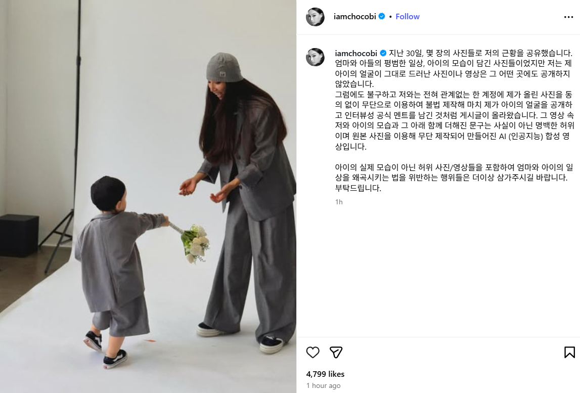Viewport: 580px width, 393px height.
Task: Click the '1h' caption timestamp
Action: pyautogui.click(x=339, y=202)
